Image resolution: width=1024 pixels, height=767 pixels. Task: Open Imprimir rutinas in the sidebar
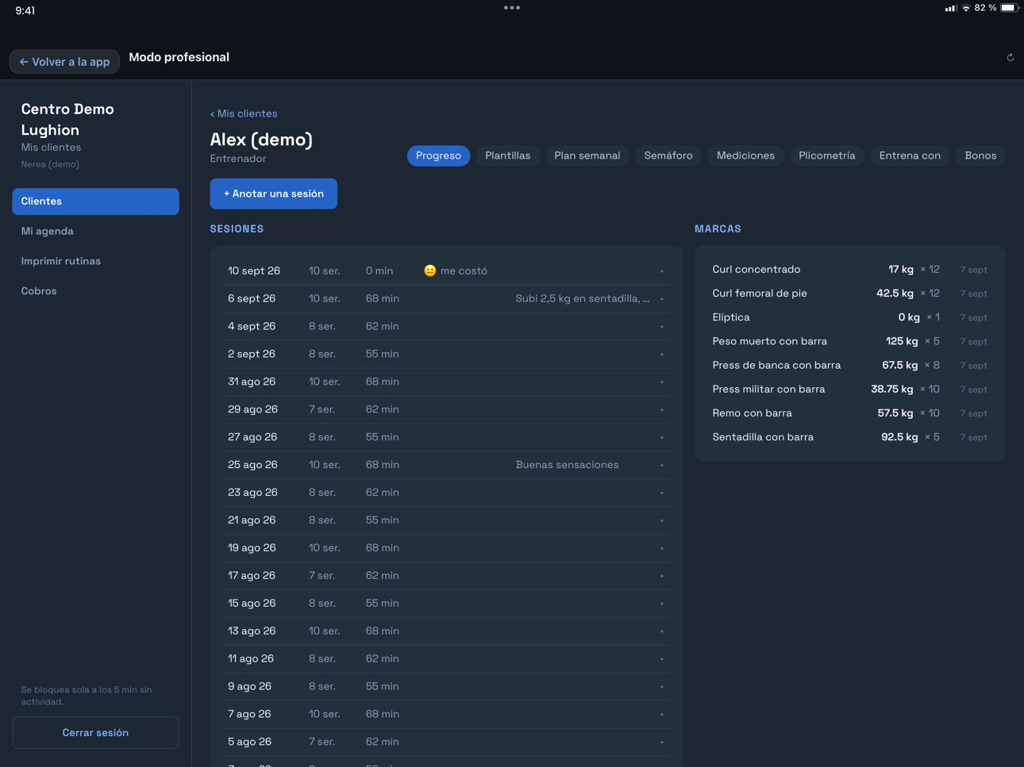(95, 261)
